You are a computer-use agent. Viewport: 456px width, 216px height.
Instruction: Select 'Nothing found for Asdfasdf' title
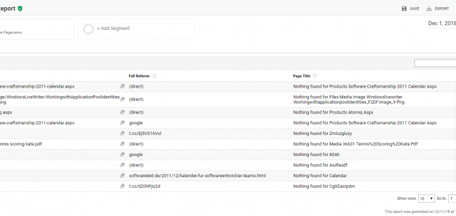coord(320,165)
